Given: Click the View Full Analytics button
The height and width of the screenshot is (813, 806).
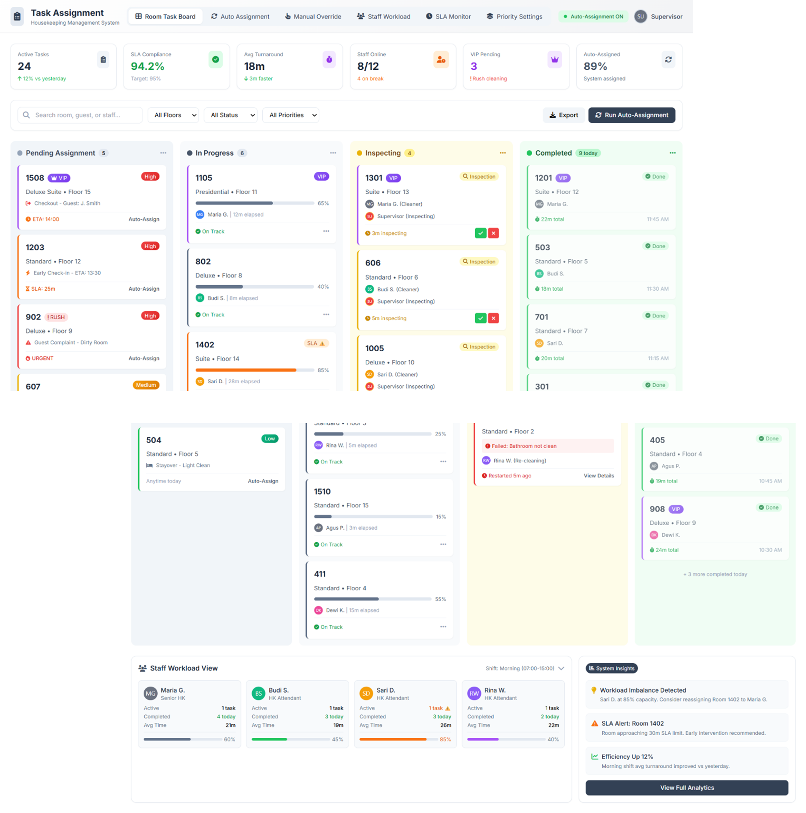Looking at the screenshot, I should [687, 788].
